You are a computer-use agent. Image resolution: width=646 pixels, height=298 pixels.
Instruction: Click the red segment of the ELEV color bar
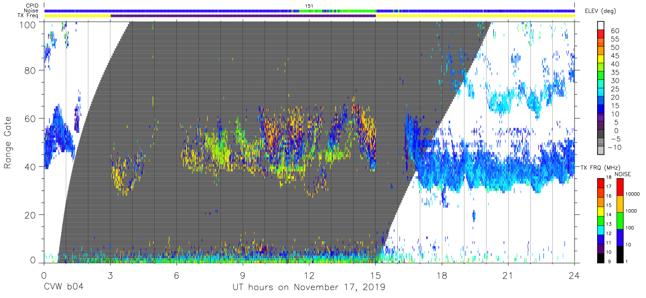coord(602,34)
